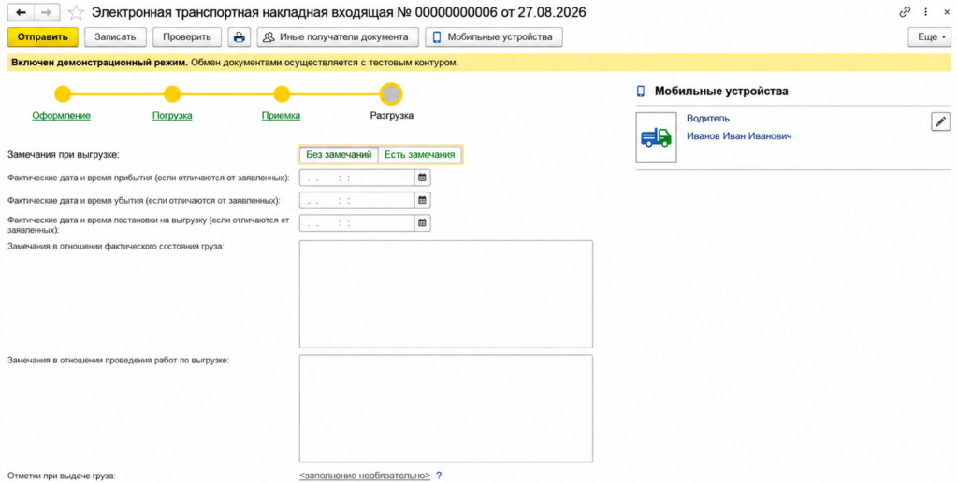Copy link using the chain icon

[x=905, y=12]
